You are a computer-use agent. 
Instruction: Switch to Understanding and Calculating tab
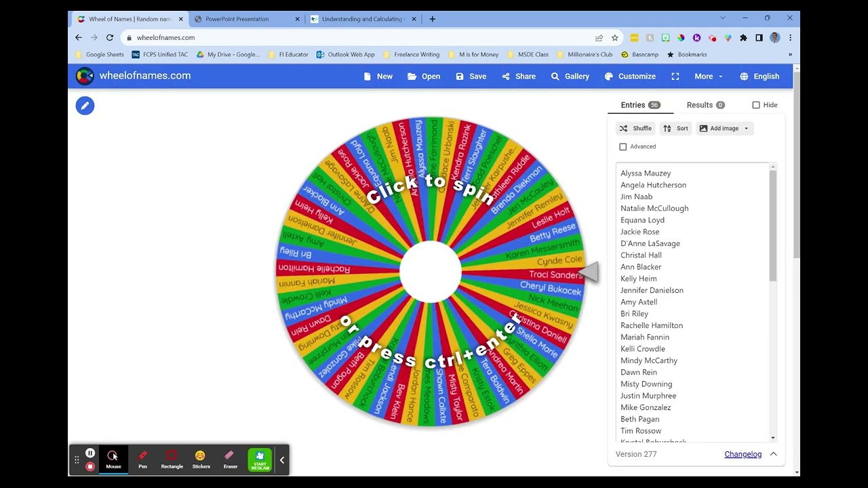(x=363, y=19)
